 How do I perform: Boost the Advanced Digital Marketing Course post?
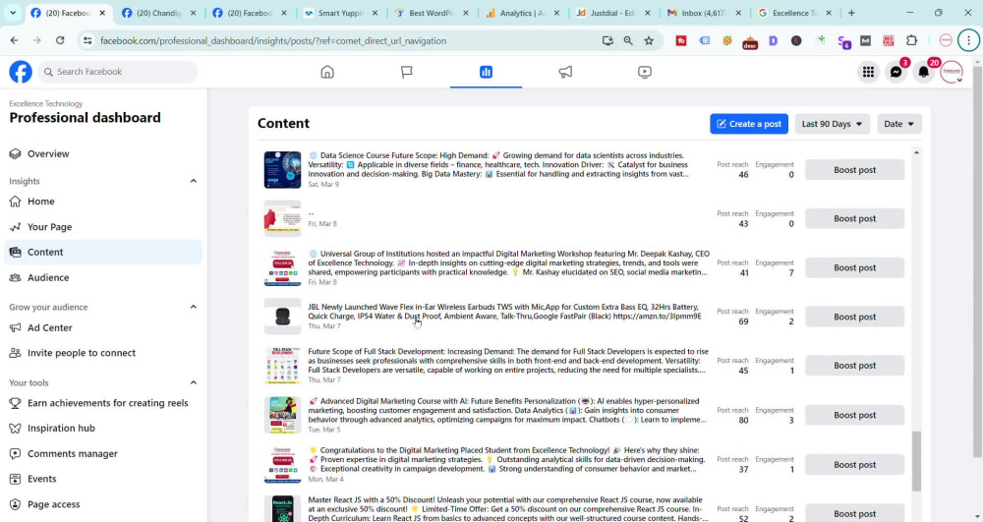854,415
